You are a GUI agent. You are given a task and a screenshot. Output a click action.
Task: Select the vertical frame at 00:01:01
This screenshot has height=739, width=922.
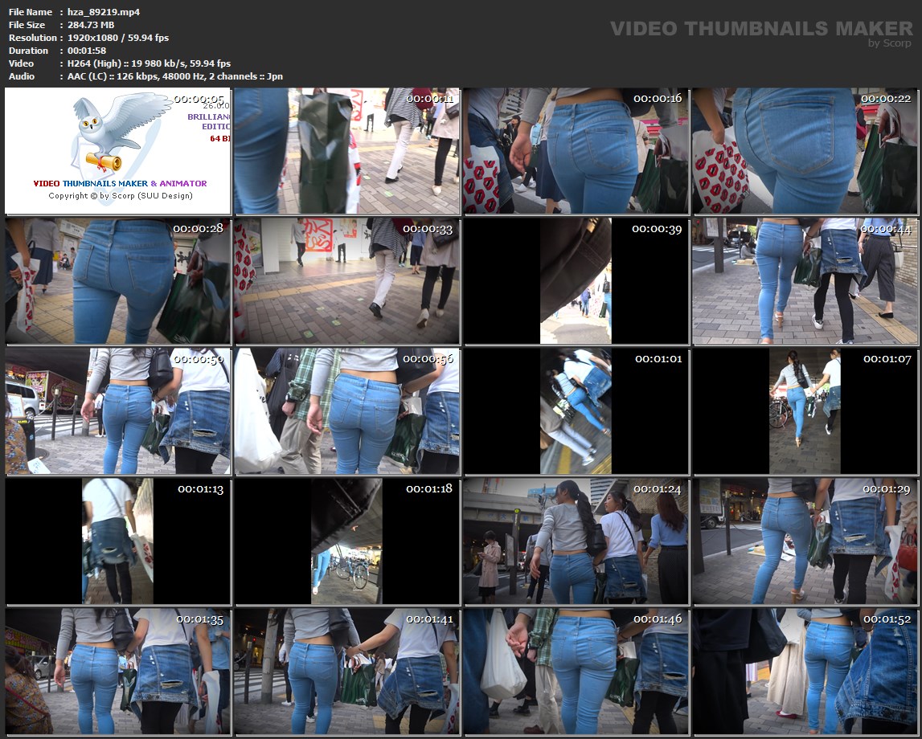pos(576,411)
